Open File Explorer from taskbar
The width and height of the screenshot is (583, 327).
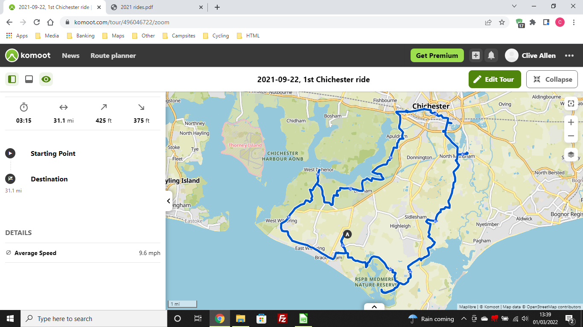pyautogui.click(x=240, y=318)
